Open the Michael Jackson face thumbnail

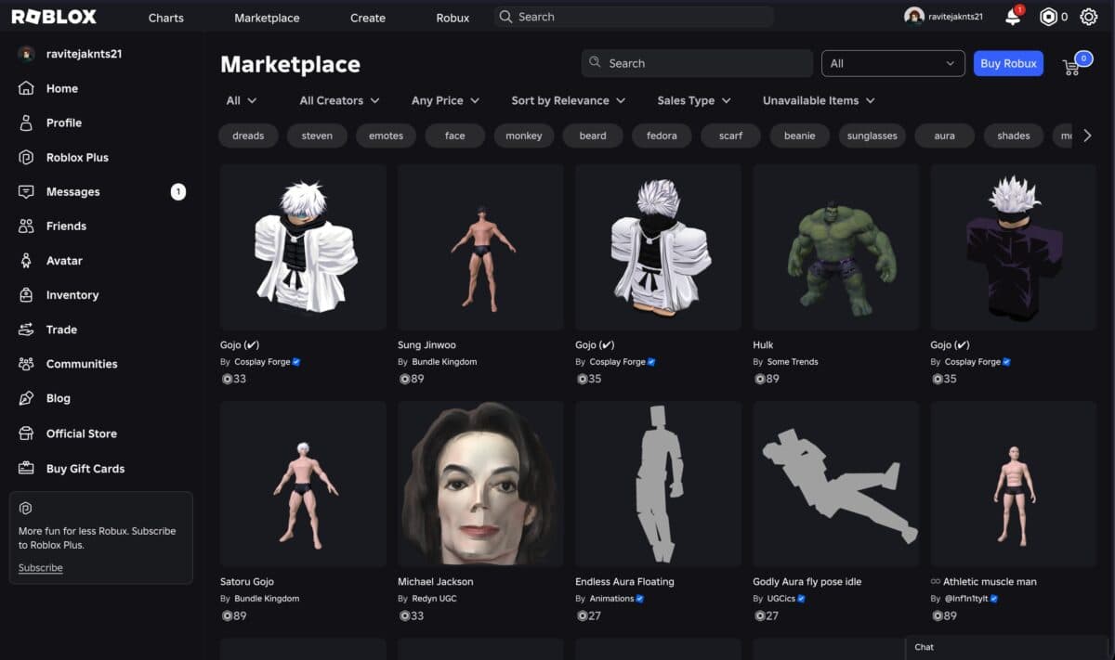point(480,484)
